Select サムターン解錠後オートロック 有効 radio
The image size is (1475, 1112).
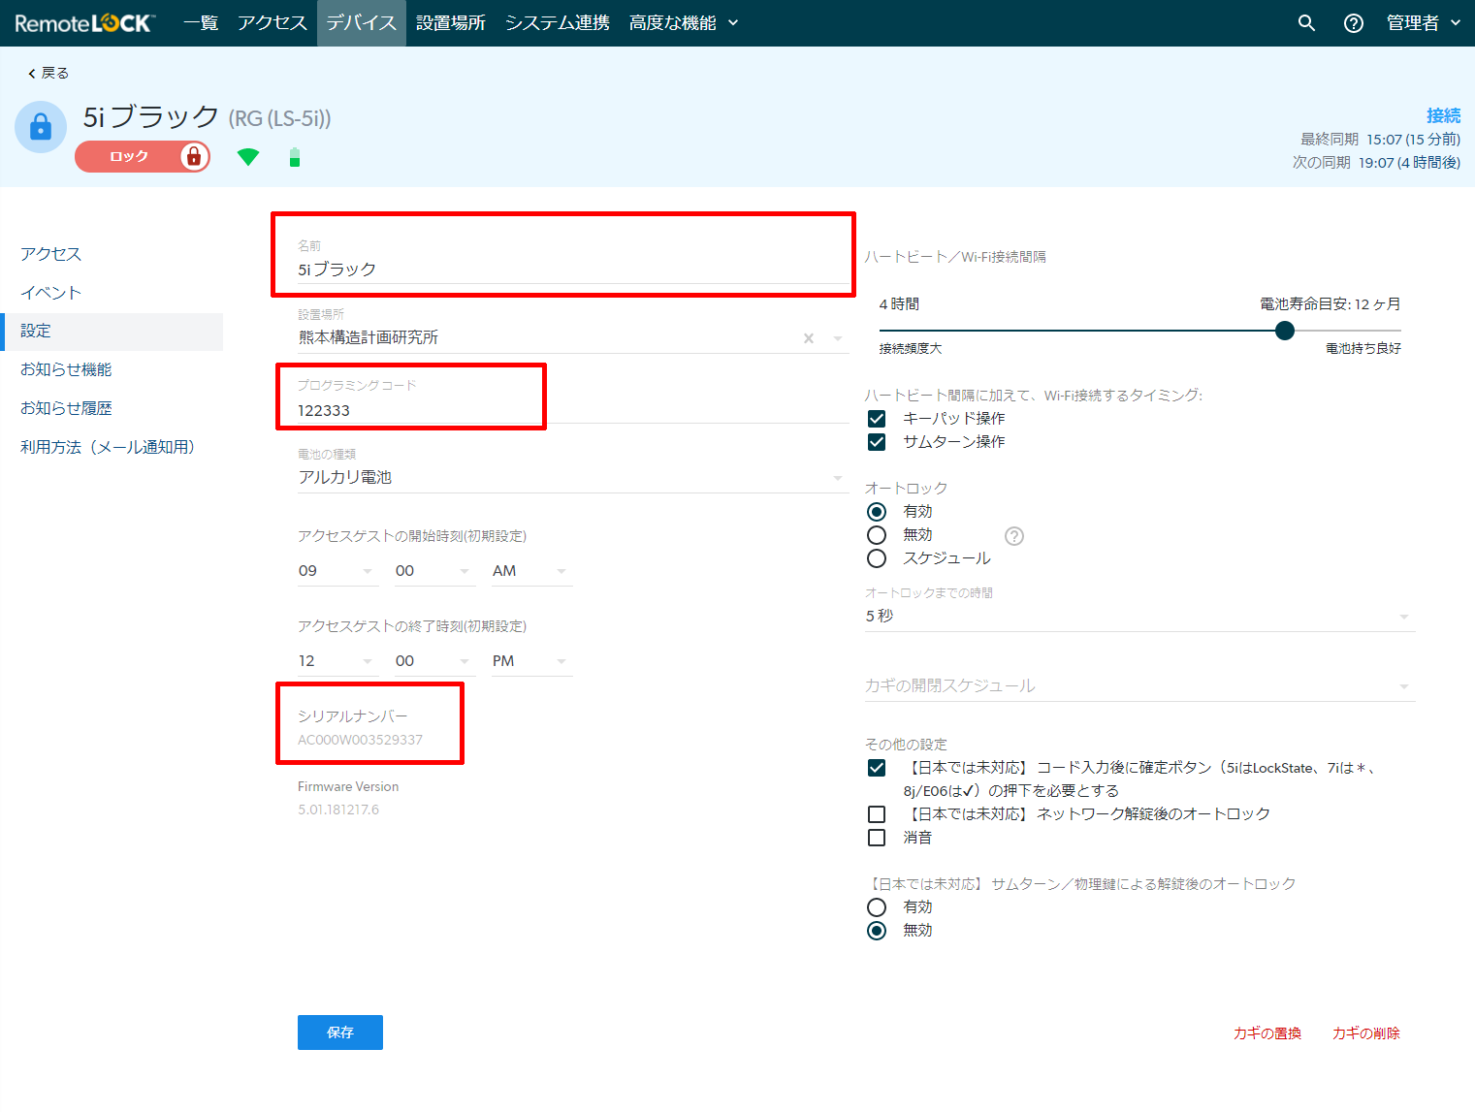[877, 907]
